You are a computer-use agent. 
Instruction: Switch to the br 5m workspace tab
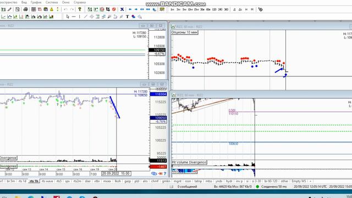[x=10, y=181]
